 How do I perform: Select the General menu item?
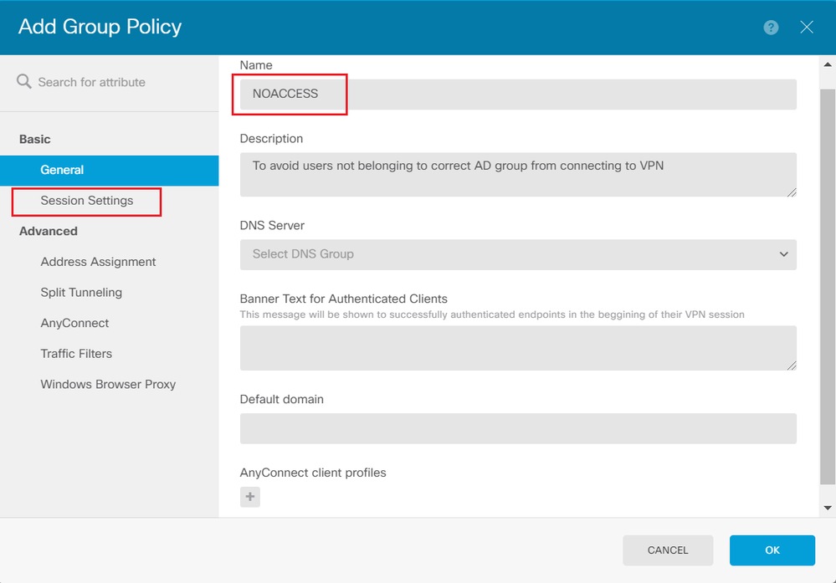point(62,170)
